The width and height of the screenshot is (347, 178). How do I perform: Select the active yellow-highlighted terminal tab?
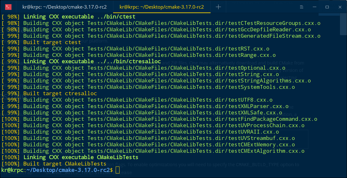(x=161, y=7)
